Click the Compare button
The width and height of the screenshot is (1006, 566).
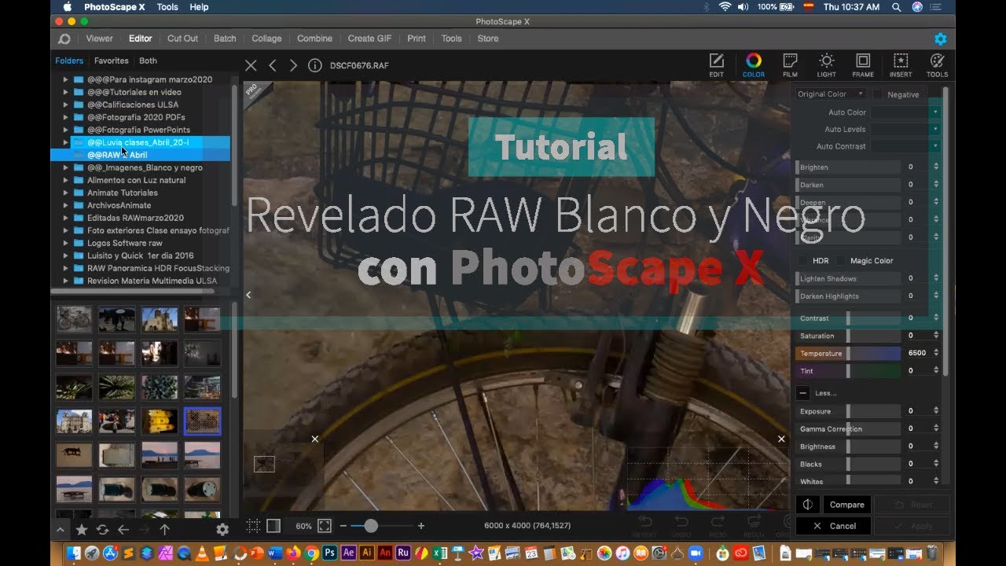pyautogui.click(x=846, y=505)
